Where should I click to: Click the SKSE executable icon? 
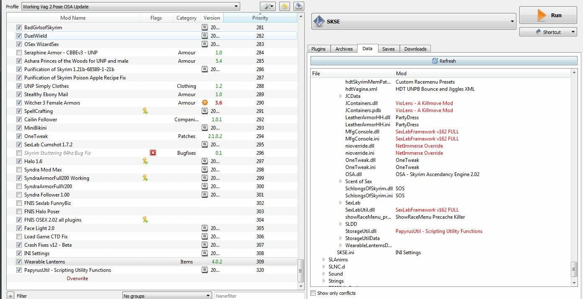click(319, 21)
